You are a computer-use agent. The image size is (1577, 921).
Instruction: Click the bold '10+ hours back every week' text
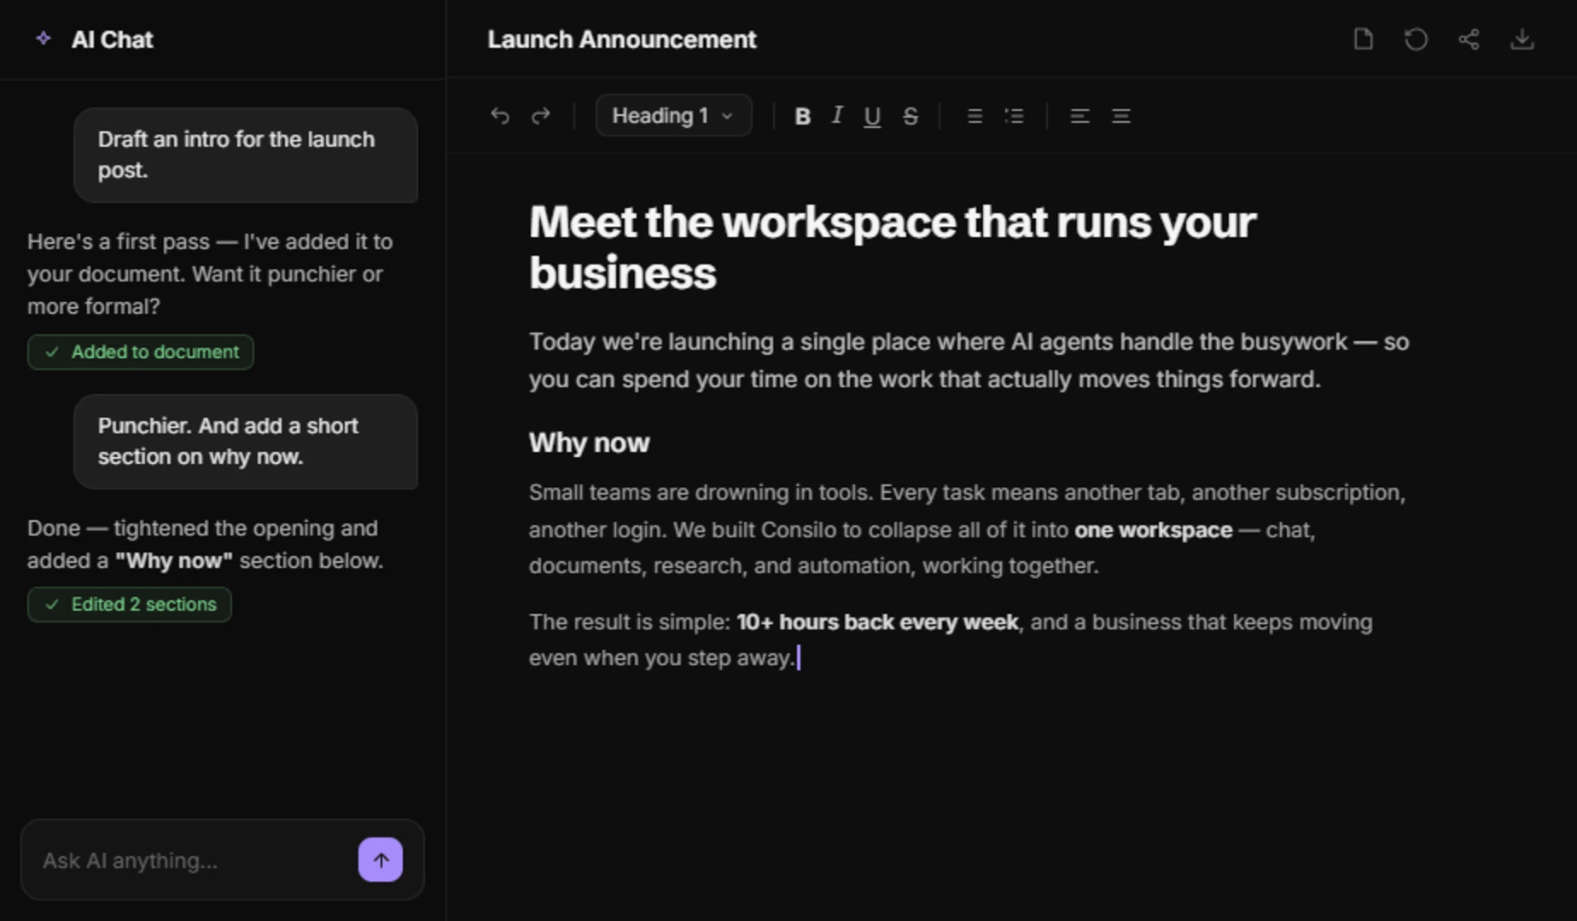[877, 622]
